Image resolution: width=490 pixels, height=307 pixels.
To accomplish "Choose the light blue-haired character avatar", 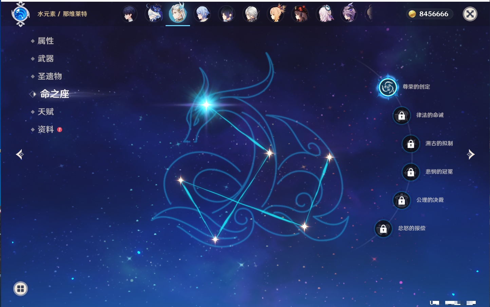I will pyautogui.click(x=202, y=14).
